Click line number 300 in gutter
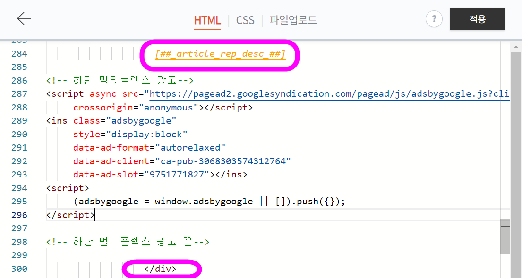 19,269
